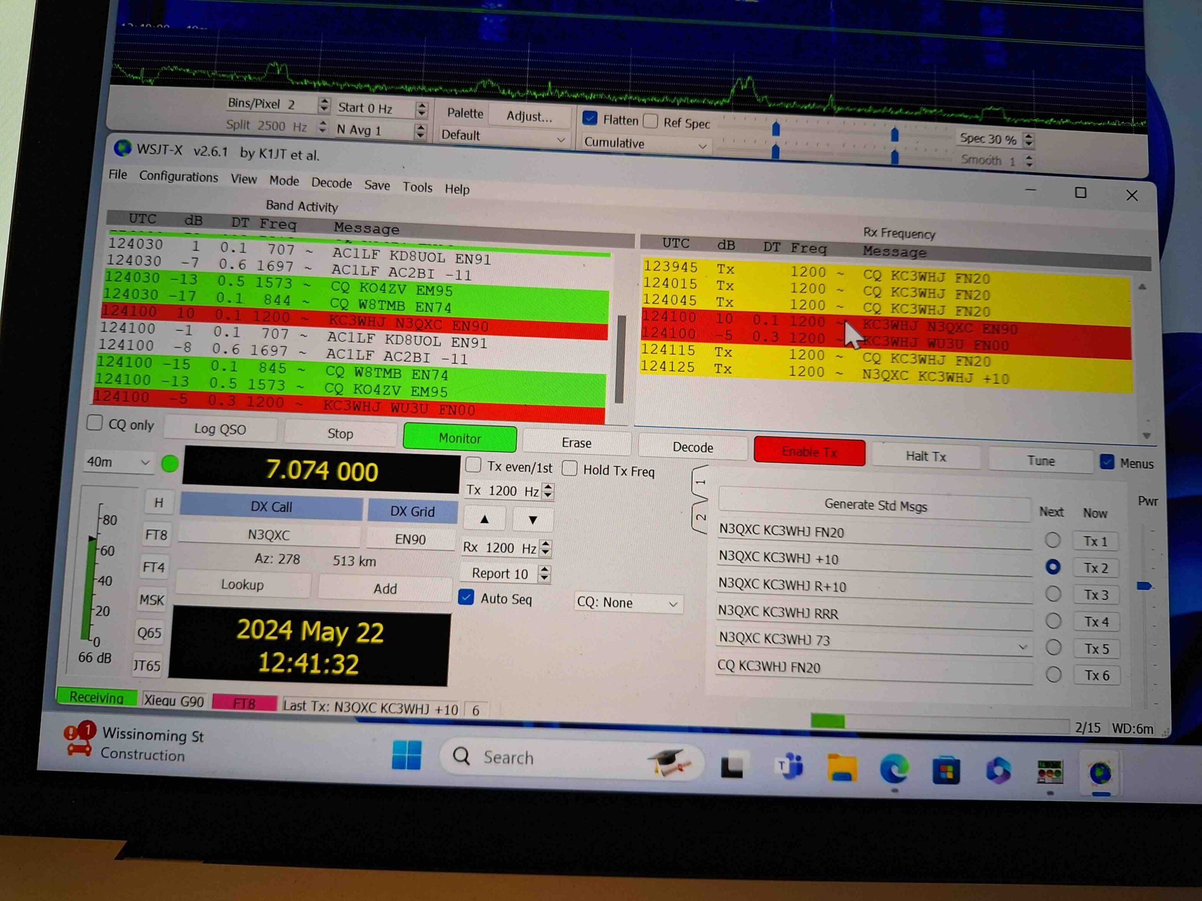The width and height of the screenshot is (1202, 901).
Task: Adjust the Report 10 spinner
Action: point(544,574)
